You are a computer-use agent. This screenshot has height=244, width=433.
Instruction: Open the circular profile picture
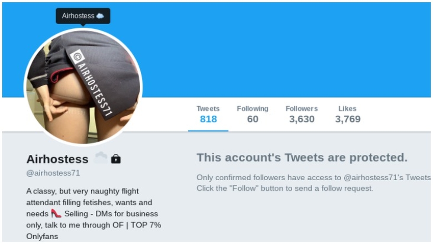83,87
